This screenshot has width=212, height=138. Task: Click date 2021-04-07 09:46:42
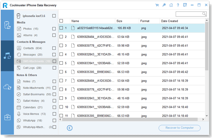[175, 72]
